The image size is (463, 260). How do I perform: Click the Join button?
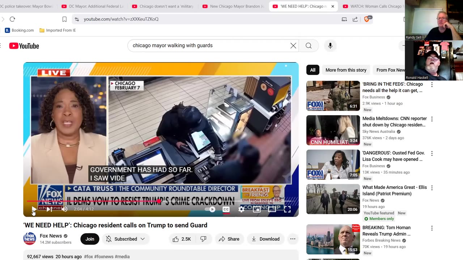point(90,239)
